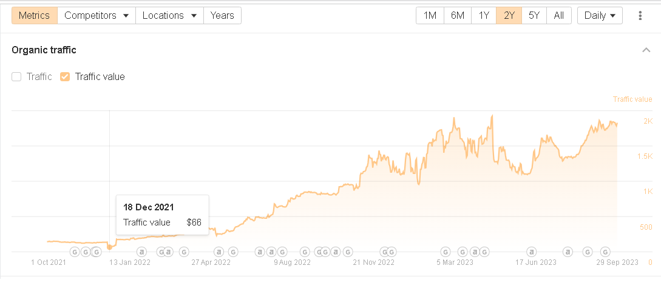Open the three-dot more options menu
Viewport: 661px width, 294px height.
click(x=640, y=16)
